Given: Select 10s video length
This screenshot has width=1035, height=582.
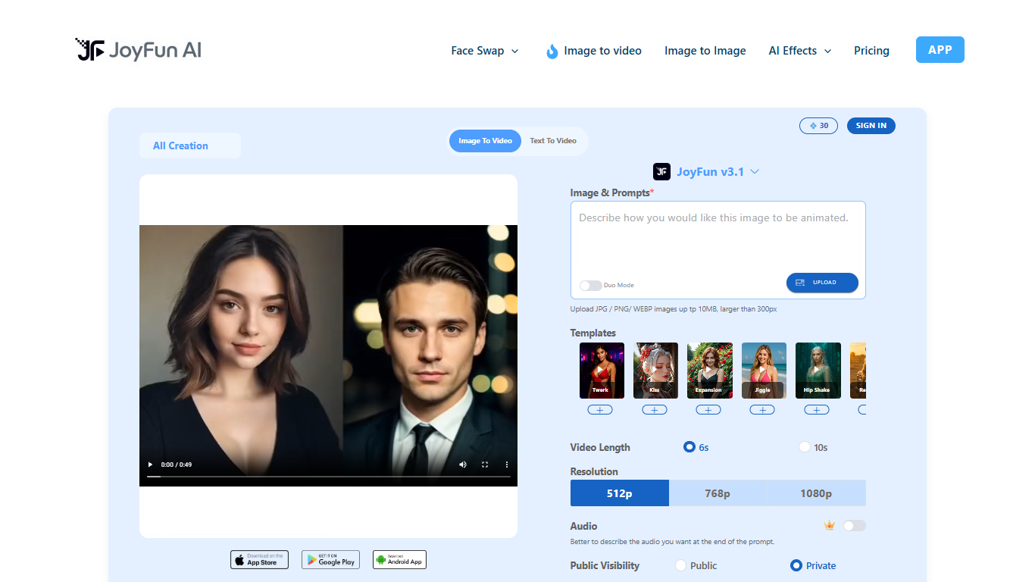Looking at the screenshot, I should tap(804, 447).
